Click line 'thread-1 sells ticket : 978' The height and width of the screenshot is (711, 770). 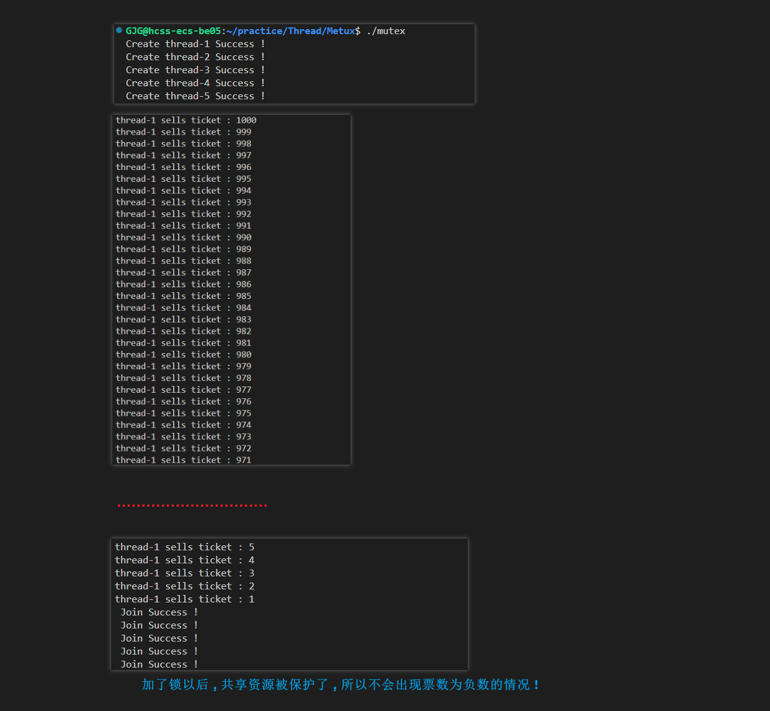(x=184, y=378)
